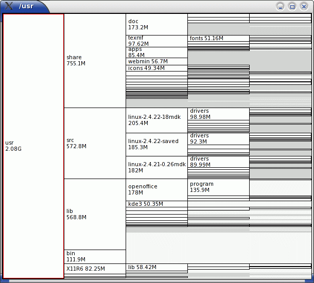The image size is (314, 283).
Task: Select the openoffice 178M block
Action: (157, 190)
